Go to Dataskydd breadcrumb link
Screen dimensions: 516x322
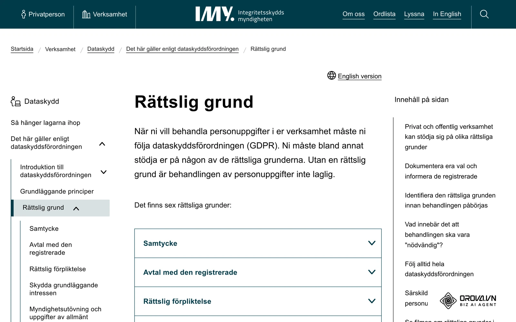click(x=101, y=49)
